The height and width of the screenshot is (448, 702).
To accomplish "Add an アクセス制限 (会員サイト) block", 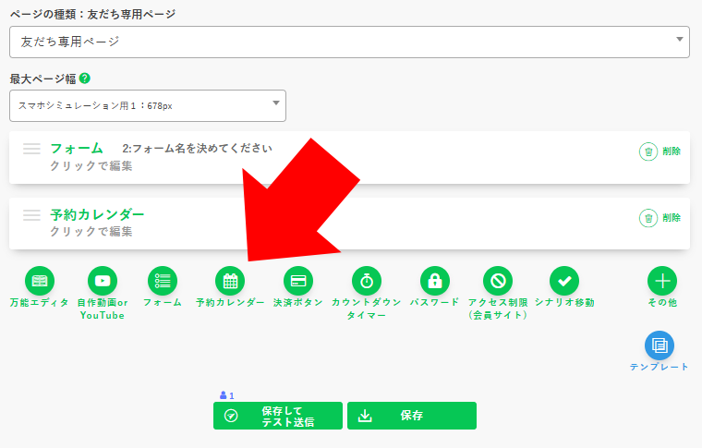I will click(x=498, y=281).
